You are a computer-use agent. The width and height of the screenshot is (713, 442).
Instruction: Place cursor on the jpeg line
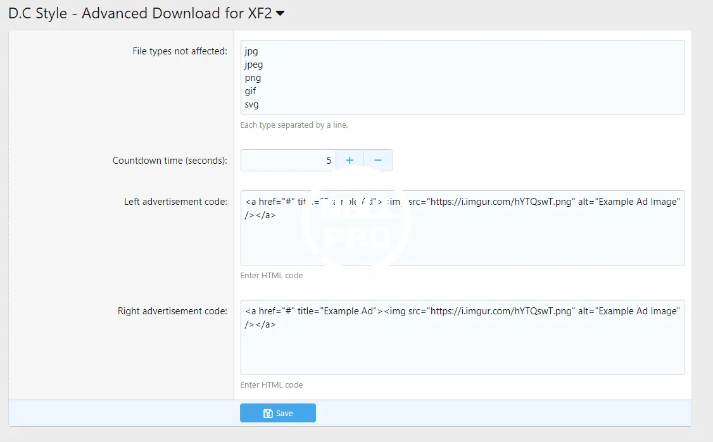tap(254, 64)
